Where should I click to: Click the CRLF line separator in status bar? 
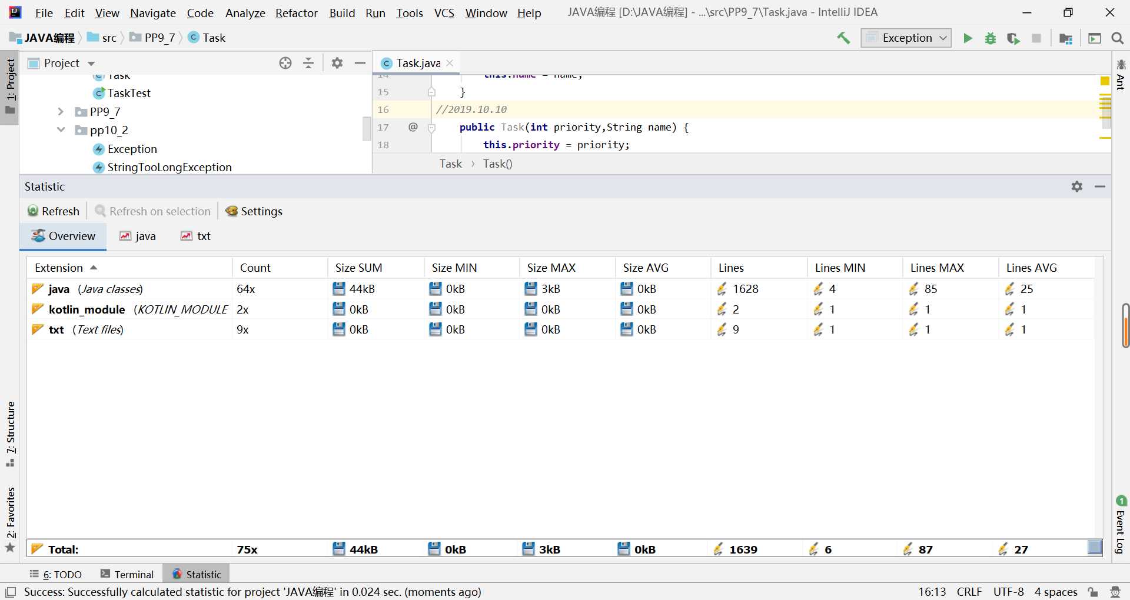point(969,592)
